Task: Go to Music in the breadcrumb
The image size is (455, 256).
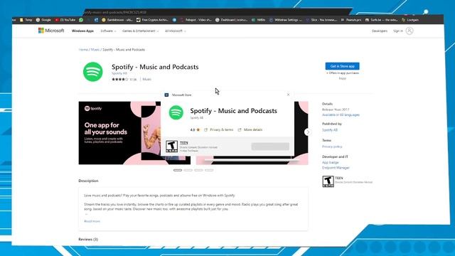Action: [x=95, y=50]
